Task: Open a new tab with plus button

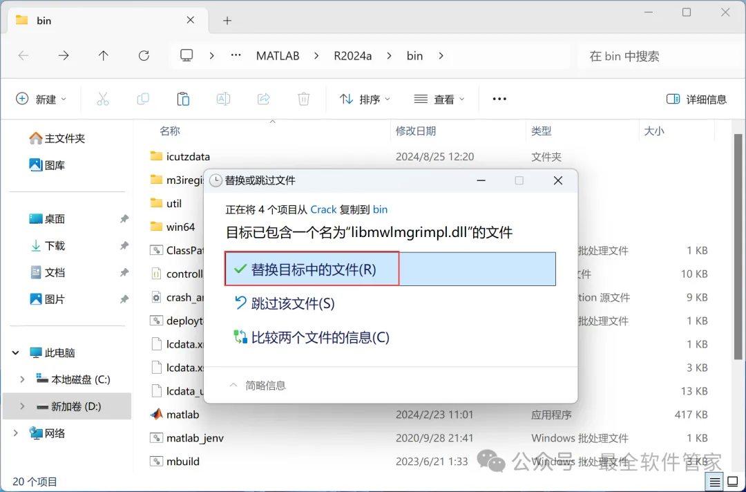Action: [x=227, y=21]
